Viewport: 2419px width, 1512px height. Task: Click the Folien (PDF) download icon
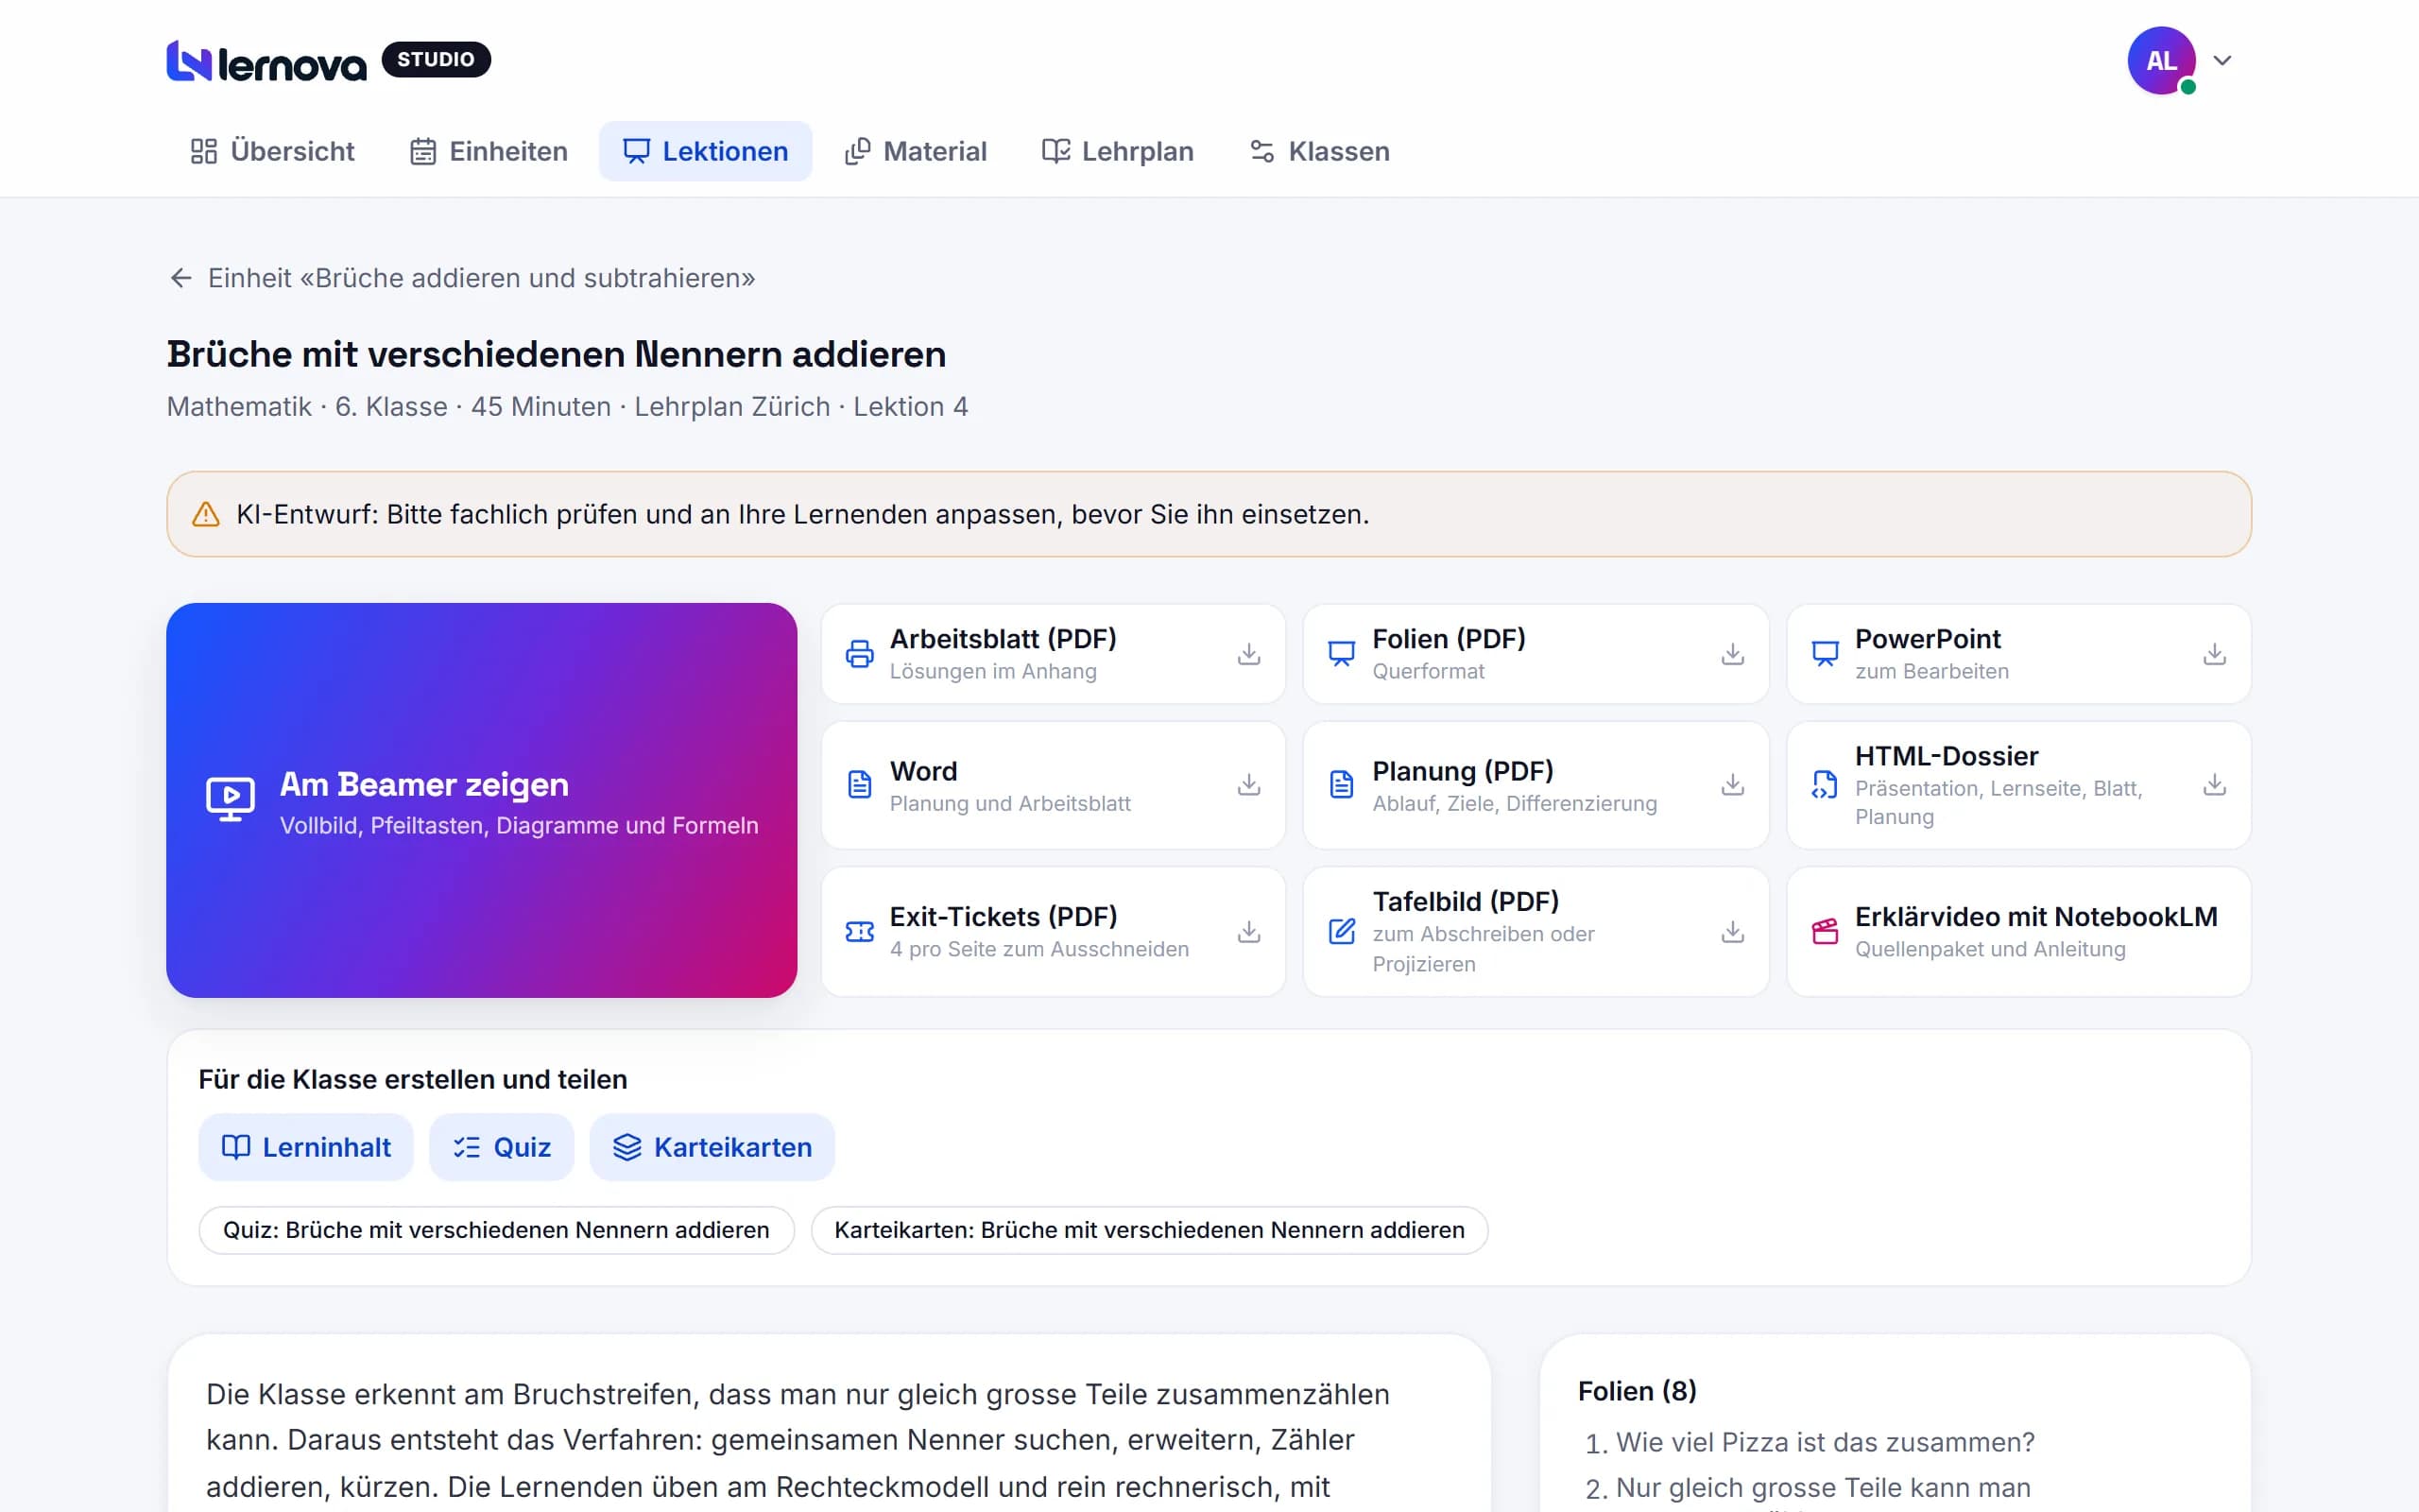tap(1732, 654)
